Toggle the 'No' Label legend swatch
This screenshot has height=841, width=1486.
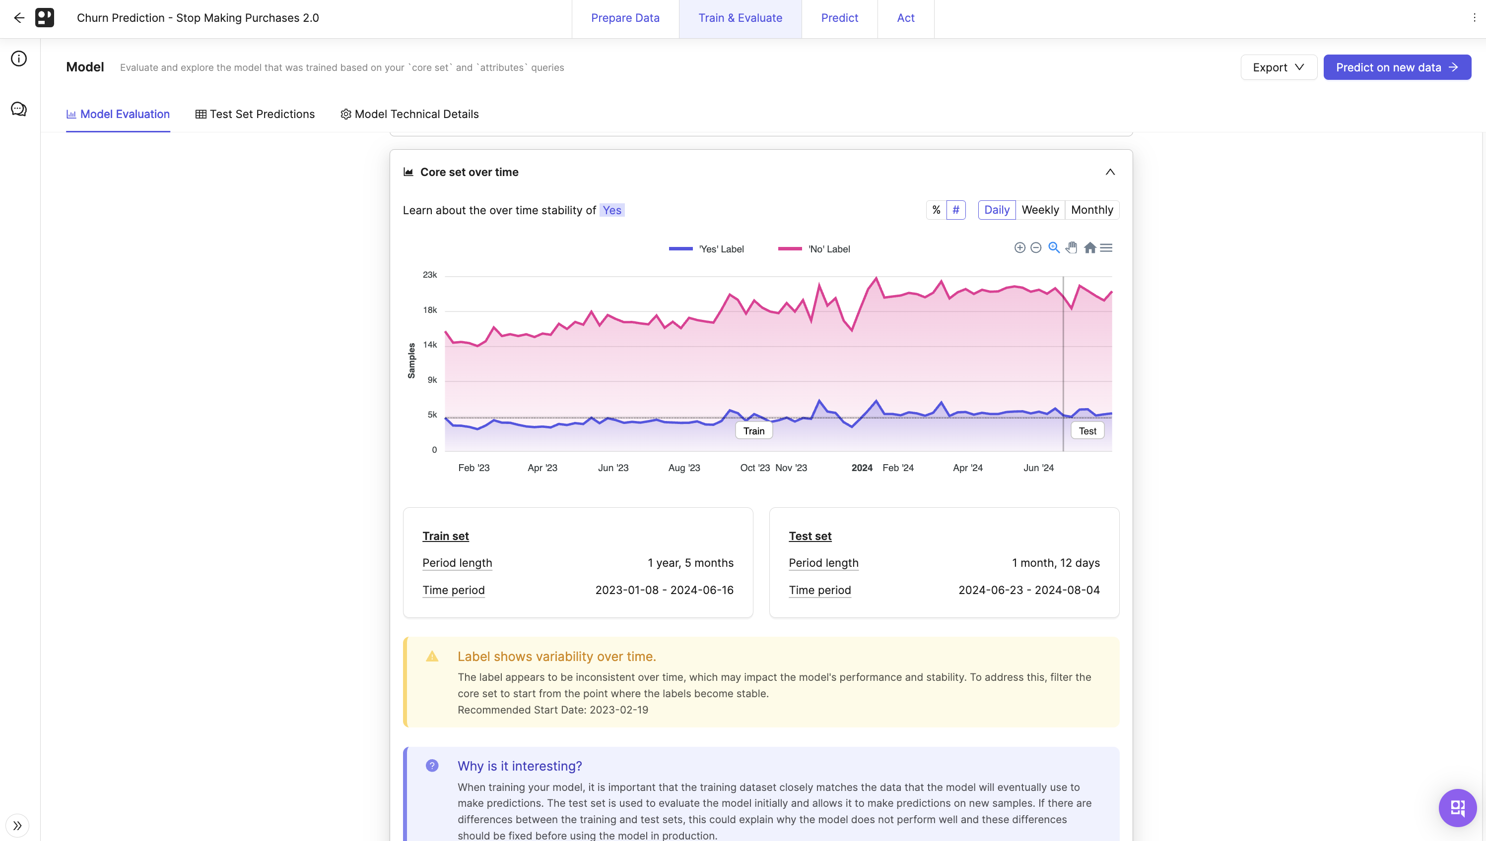click(x=790, y=249)
